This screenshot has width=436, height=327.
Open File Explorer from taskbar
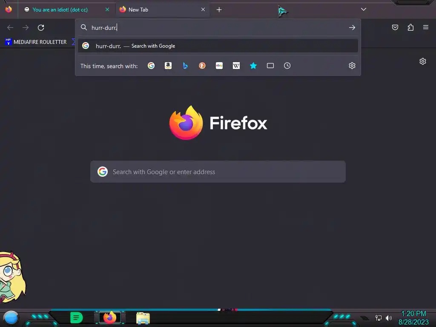coord(143,318)
